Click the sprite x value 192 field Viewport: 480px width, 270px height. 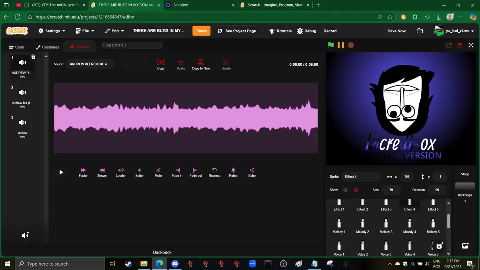click(x=406, y=177)
